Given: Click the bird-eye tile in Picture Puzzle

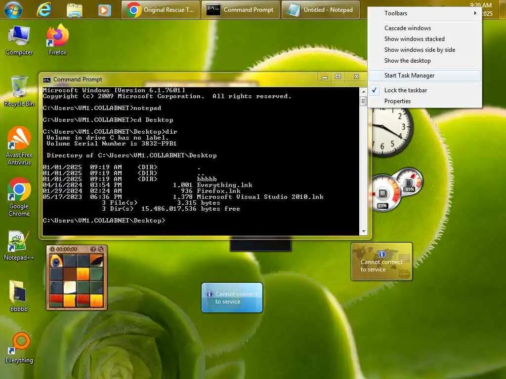Looking at the screenshot, I should click(x=56, y=261).
